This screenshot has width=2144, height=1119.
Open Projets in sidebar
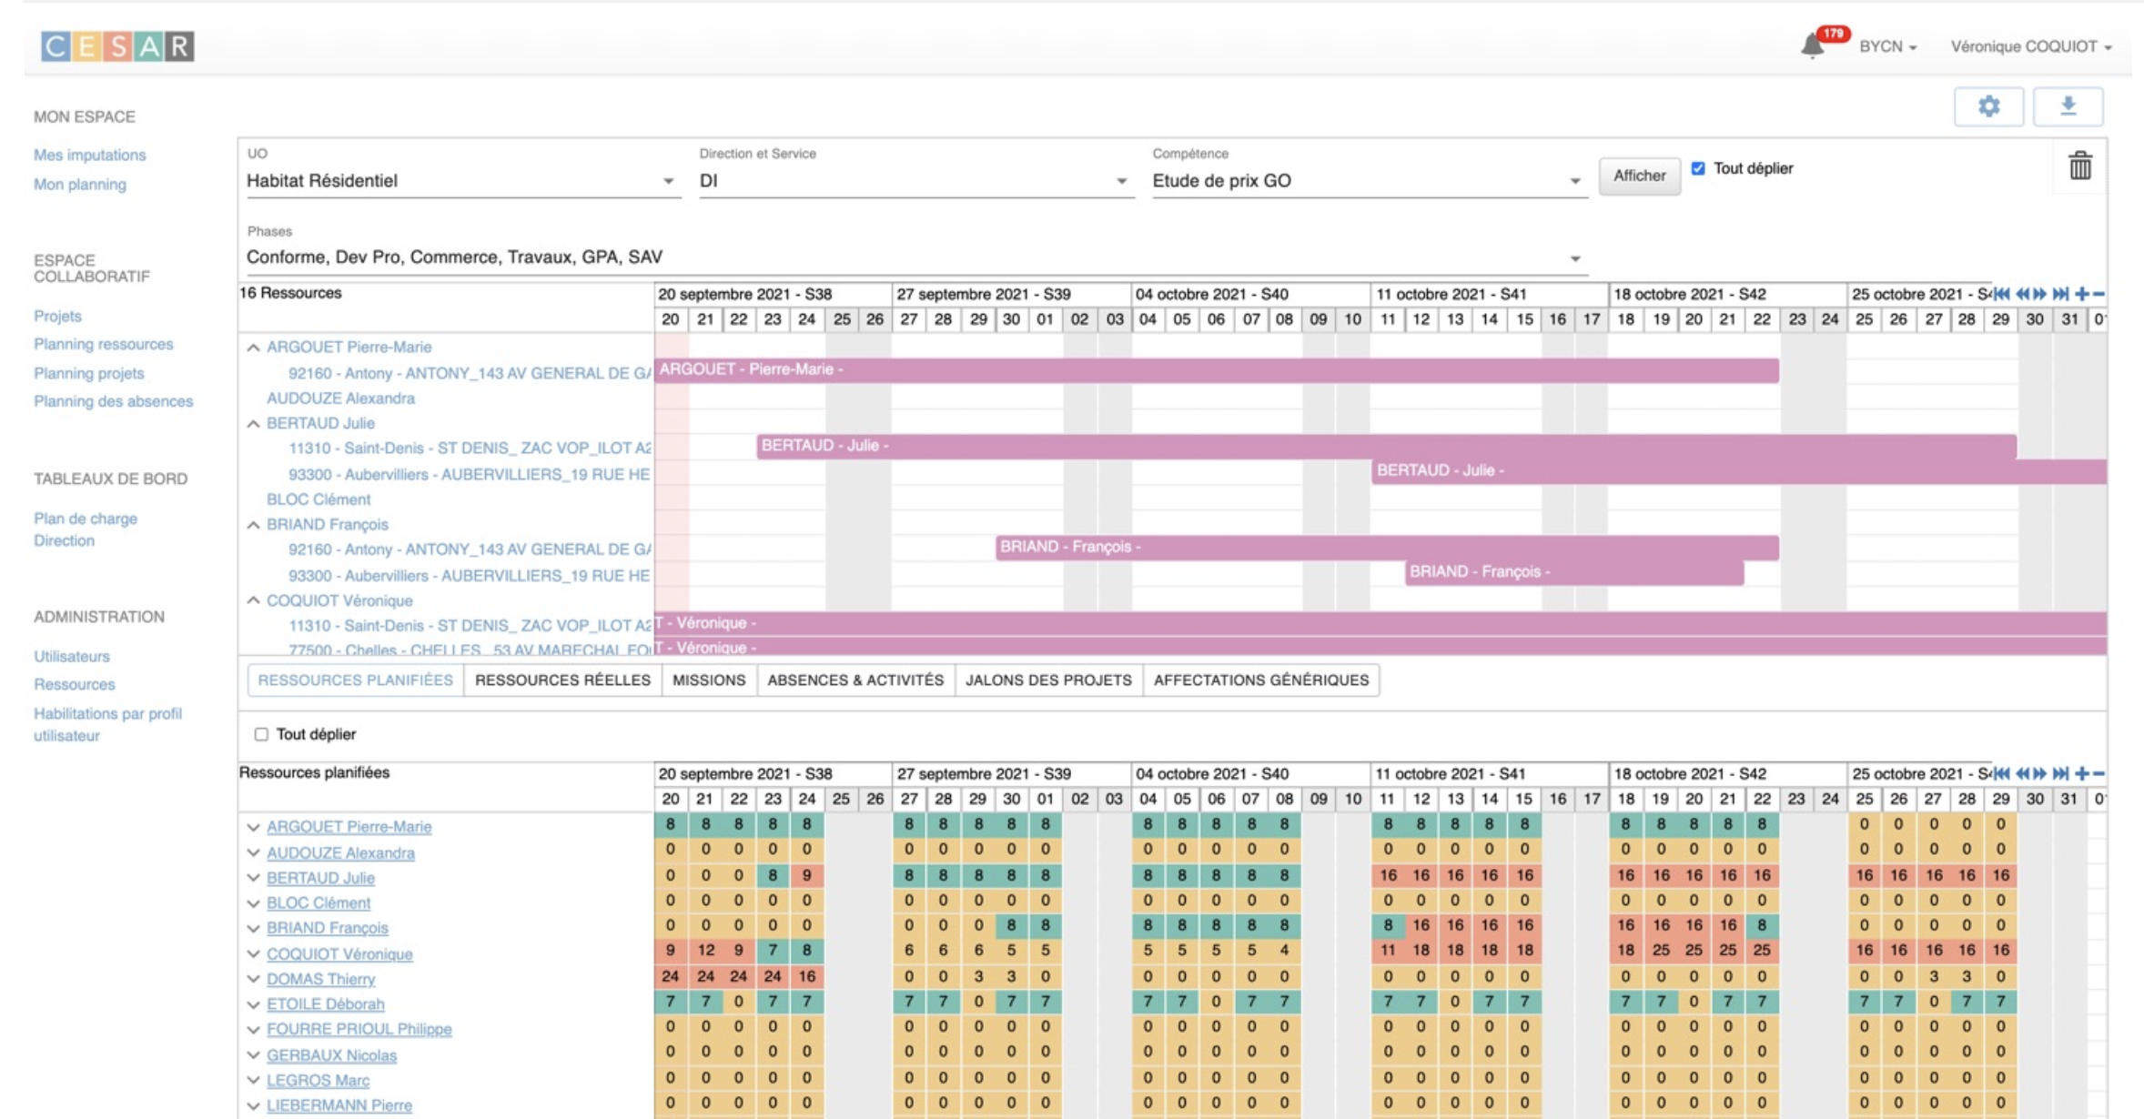point(57,317)
